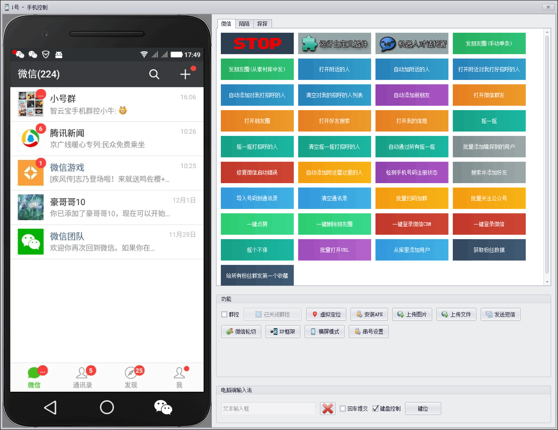Click the 打开附近的人 button
This screenshot has height=430, width=558.
pos(335,69)
